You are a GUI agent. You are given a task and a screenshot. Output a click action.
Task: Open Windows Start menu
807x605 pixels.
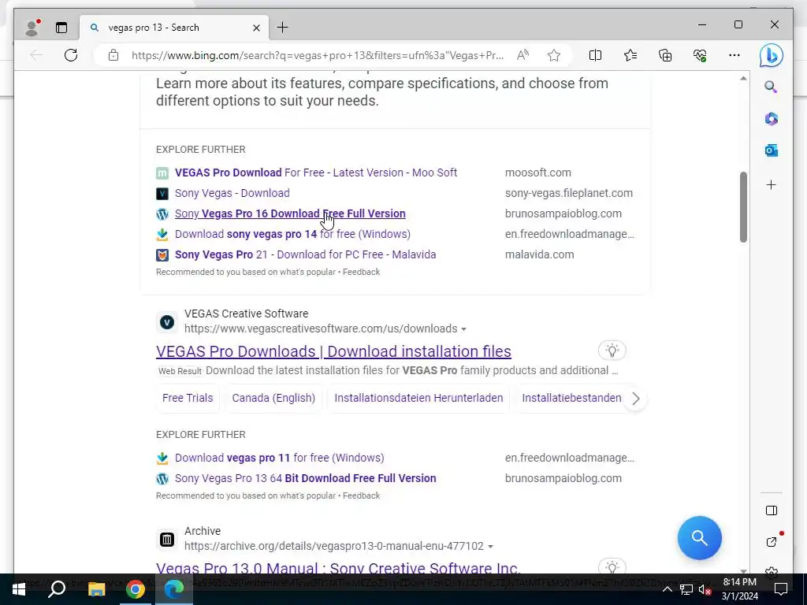[x=19, y=589]
